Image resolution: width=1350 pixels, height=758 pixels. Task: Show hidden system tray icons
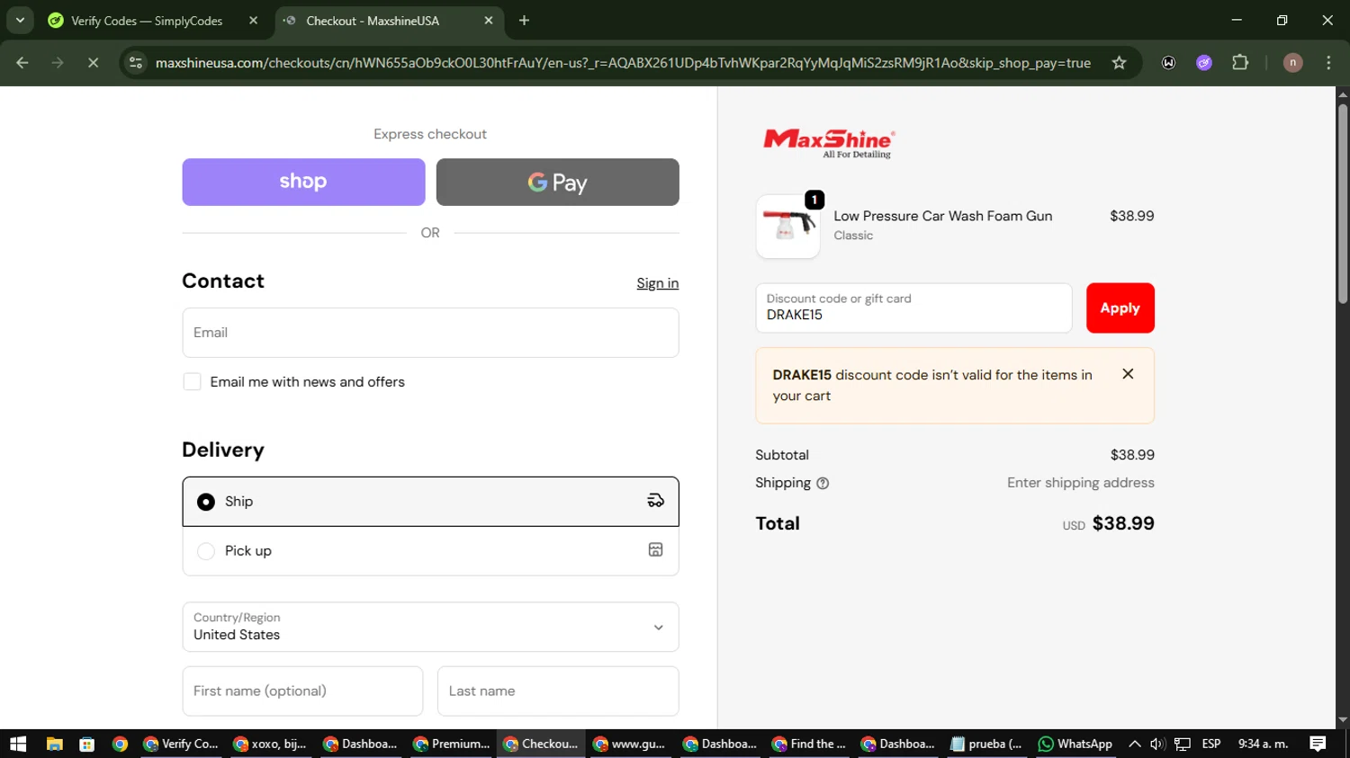click(1134, 744)
